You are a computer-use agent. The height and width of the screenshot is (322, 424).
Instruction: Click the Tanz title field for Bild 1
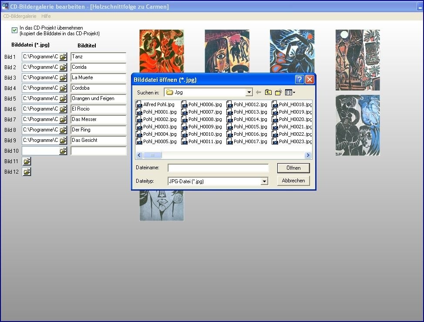[98, 57]
